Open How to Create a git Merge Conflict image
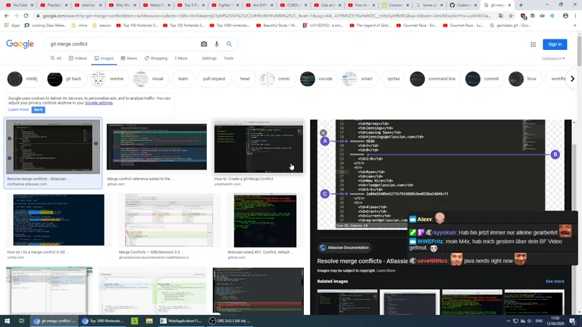This screenshot has width=582, height=327. point(258,147)
